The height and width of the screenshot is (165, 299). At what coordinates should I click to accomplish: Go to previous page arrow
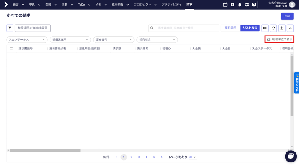coord(116,157)
